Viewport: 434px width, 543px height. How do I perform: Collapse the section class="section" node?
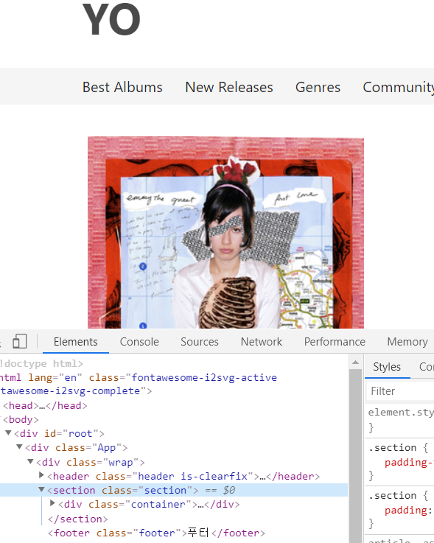point(41,490)
